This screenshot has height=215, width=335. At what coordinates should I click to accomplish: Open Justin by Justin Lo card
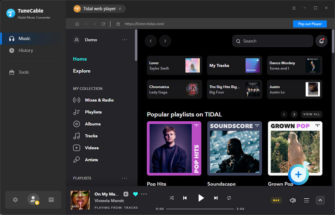click(x=295, y=90)
